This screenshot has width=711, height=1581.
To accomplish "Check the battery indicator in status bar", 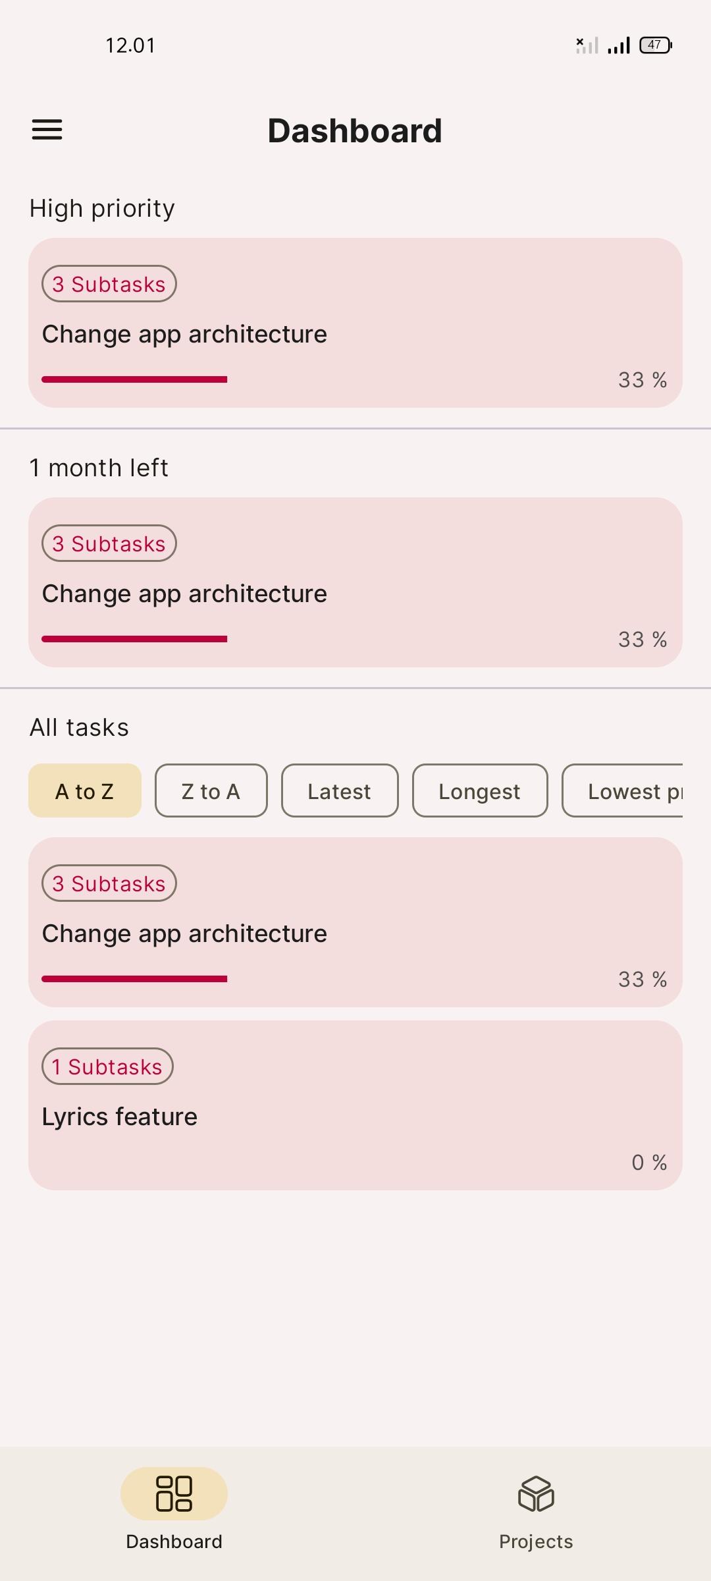I will tap(656, 45).
